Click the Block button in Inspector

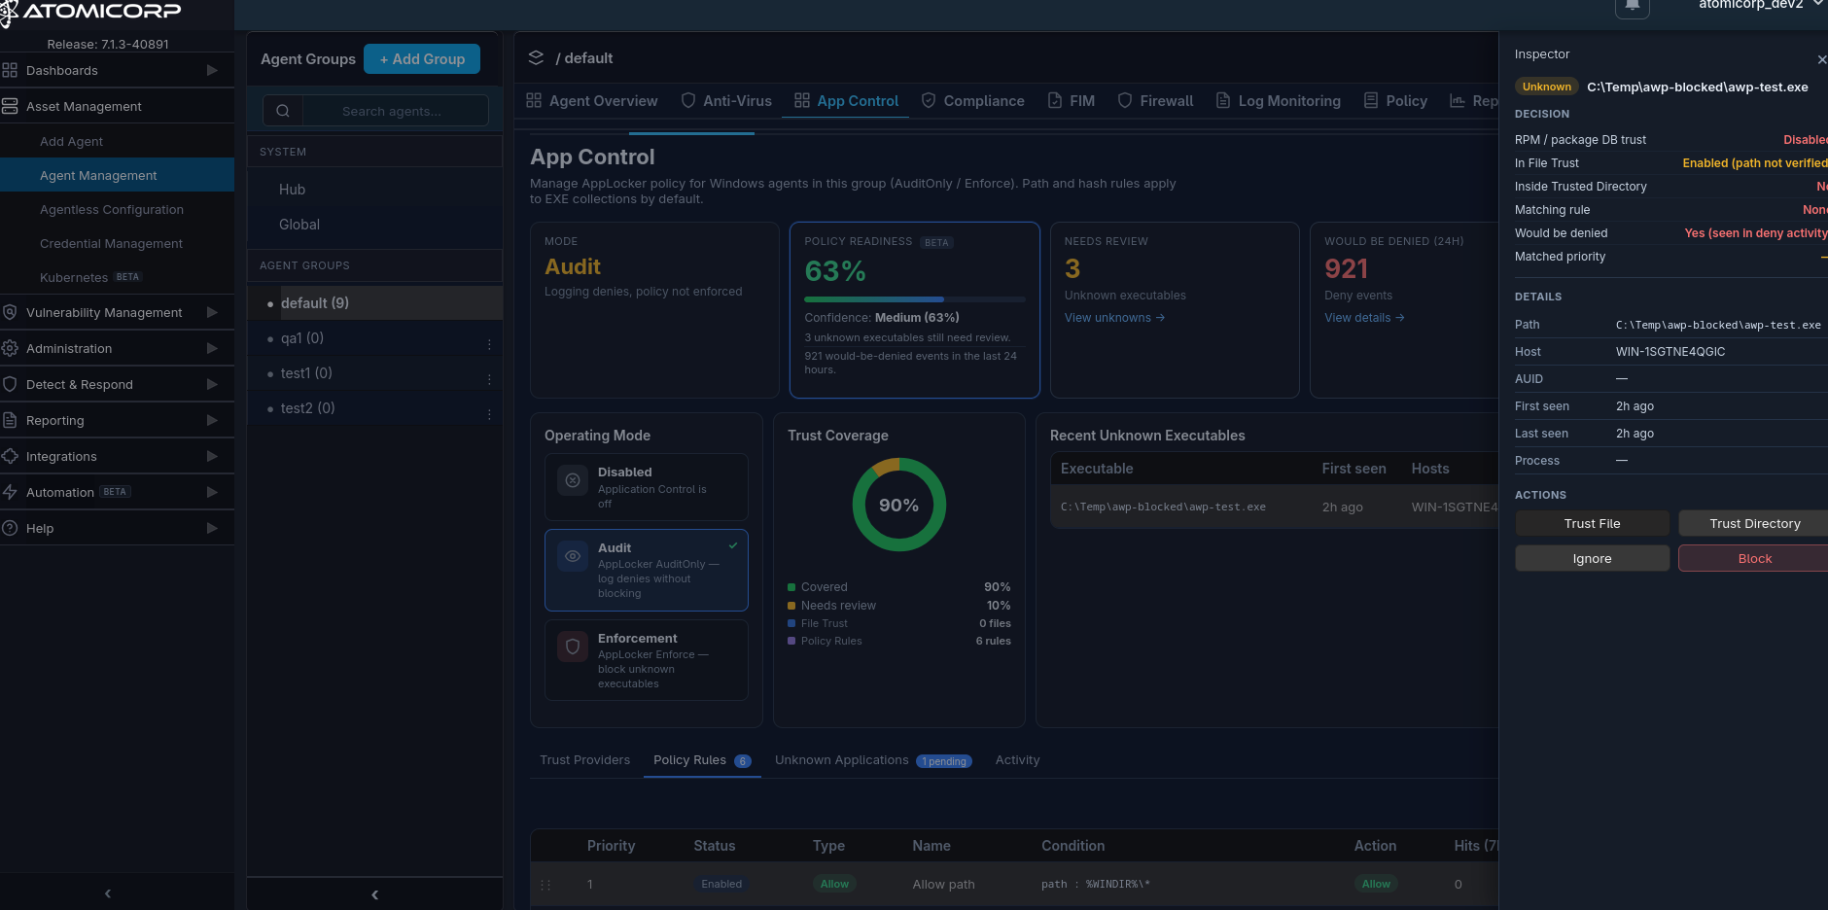pyautogui.click(x=1755, y=558)
